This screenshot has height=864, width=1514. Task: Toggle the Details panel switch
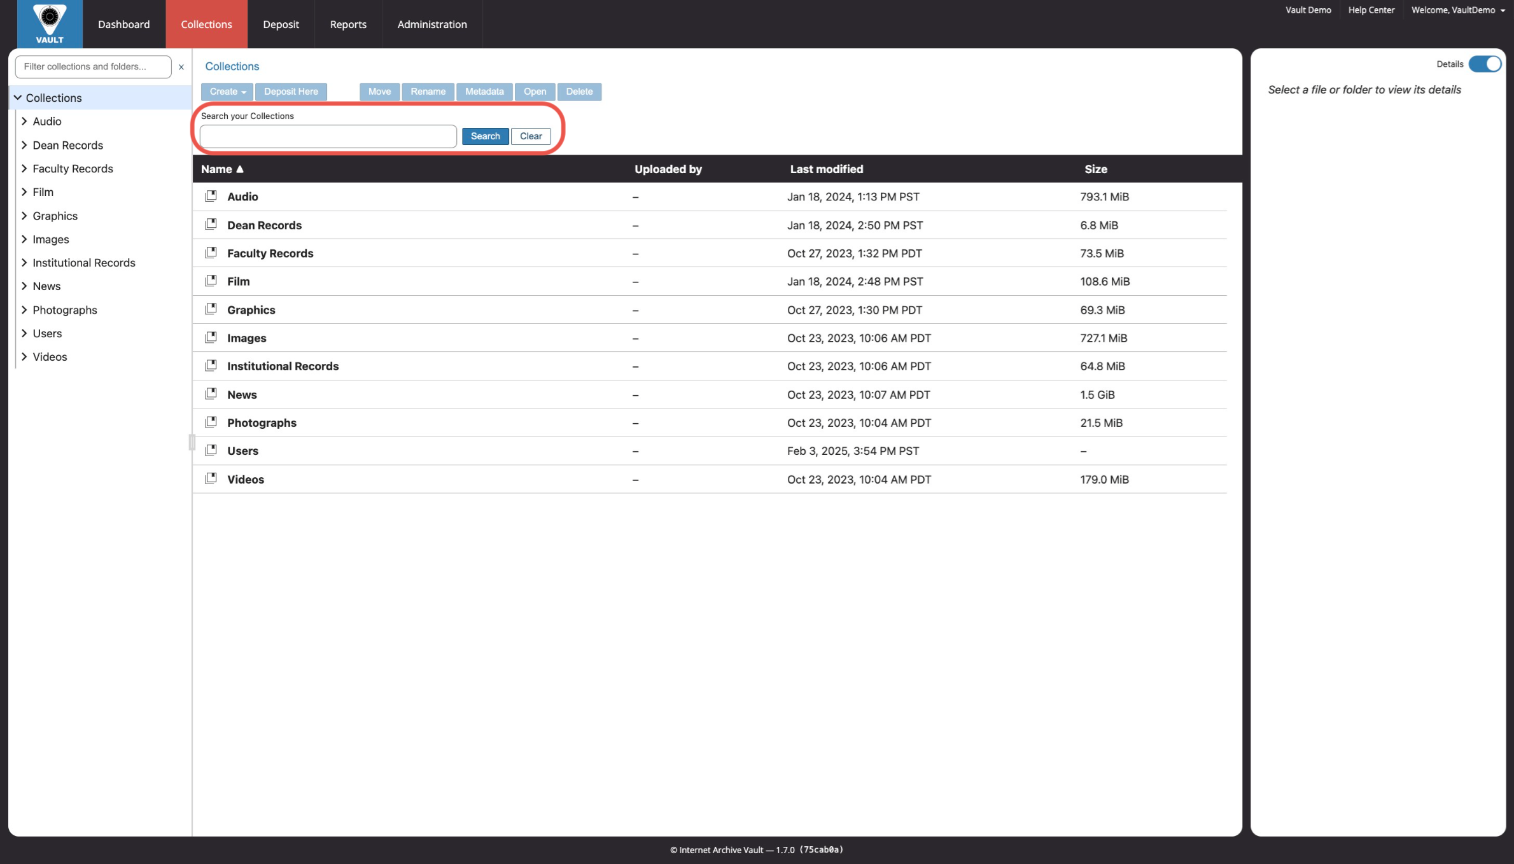(1485, 64)
